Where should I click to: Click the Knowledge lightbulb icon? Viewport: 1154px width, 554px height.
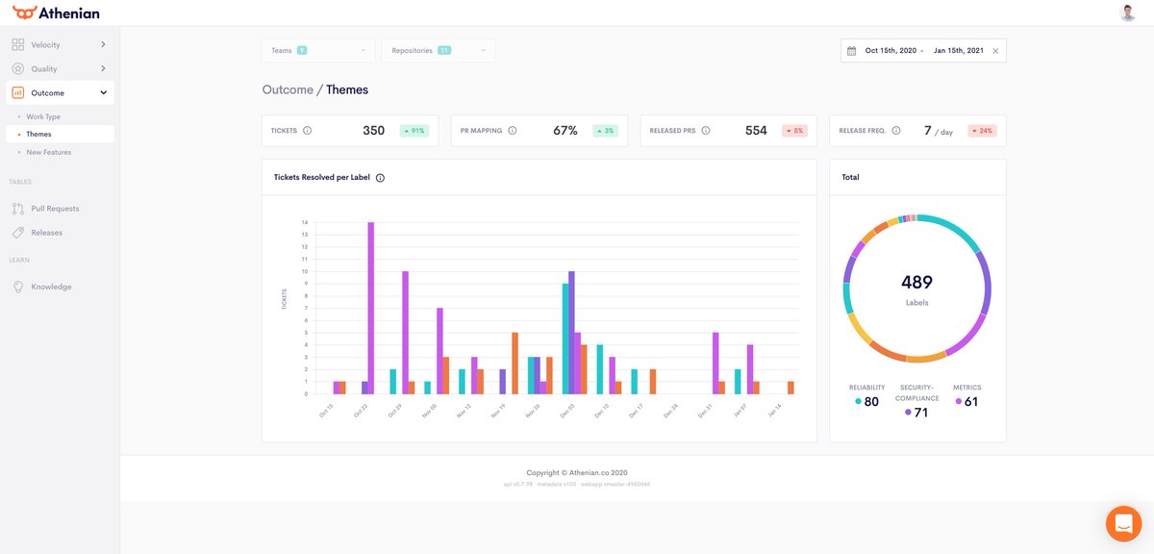(18, 287)
